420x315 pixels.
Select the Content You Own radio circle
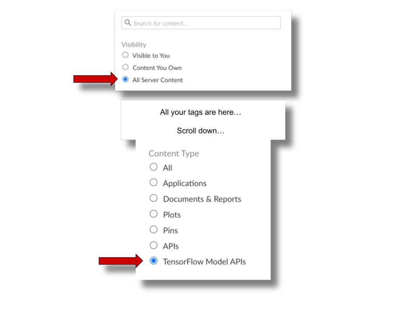tap(126, 67)
